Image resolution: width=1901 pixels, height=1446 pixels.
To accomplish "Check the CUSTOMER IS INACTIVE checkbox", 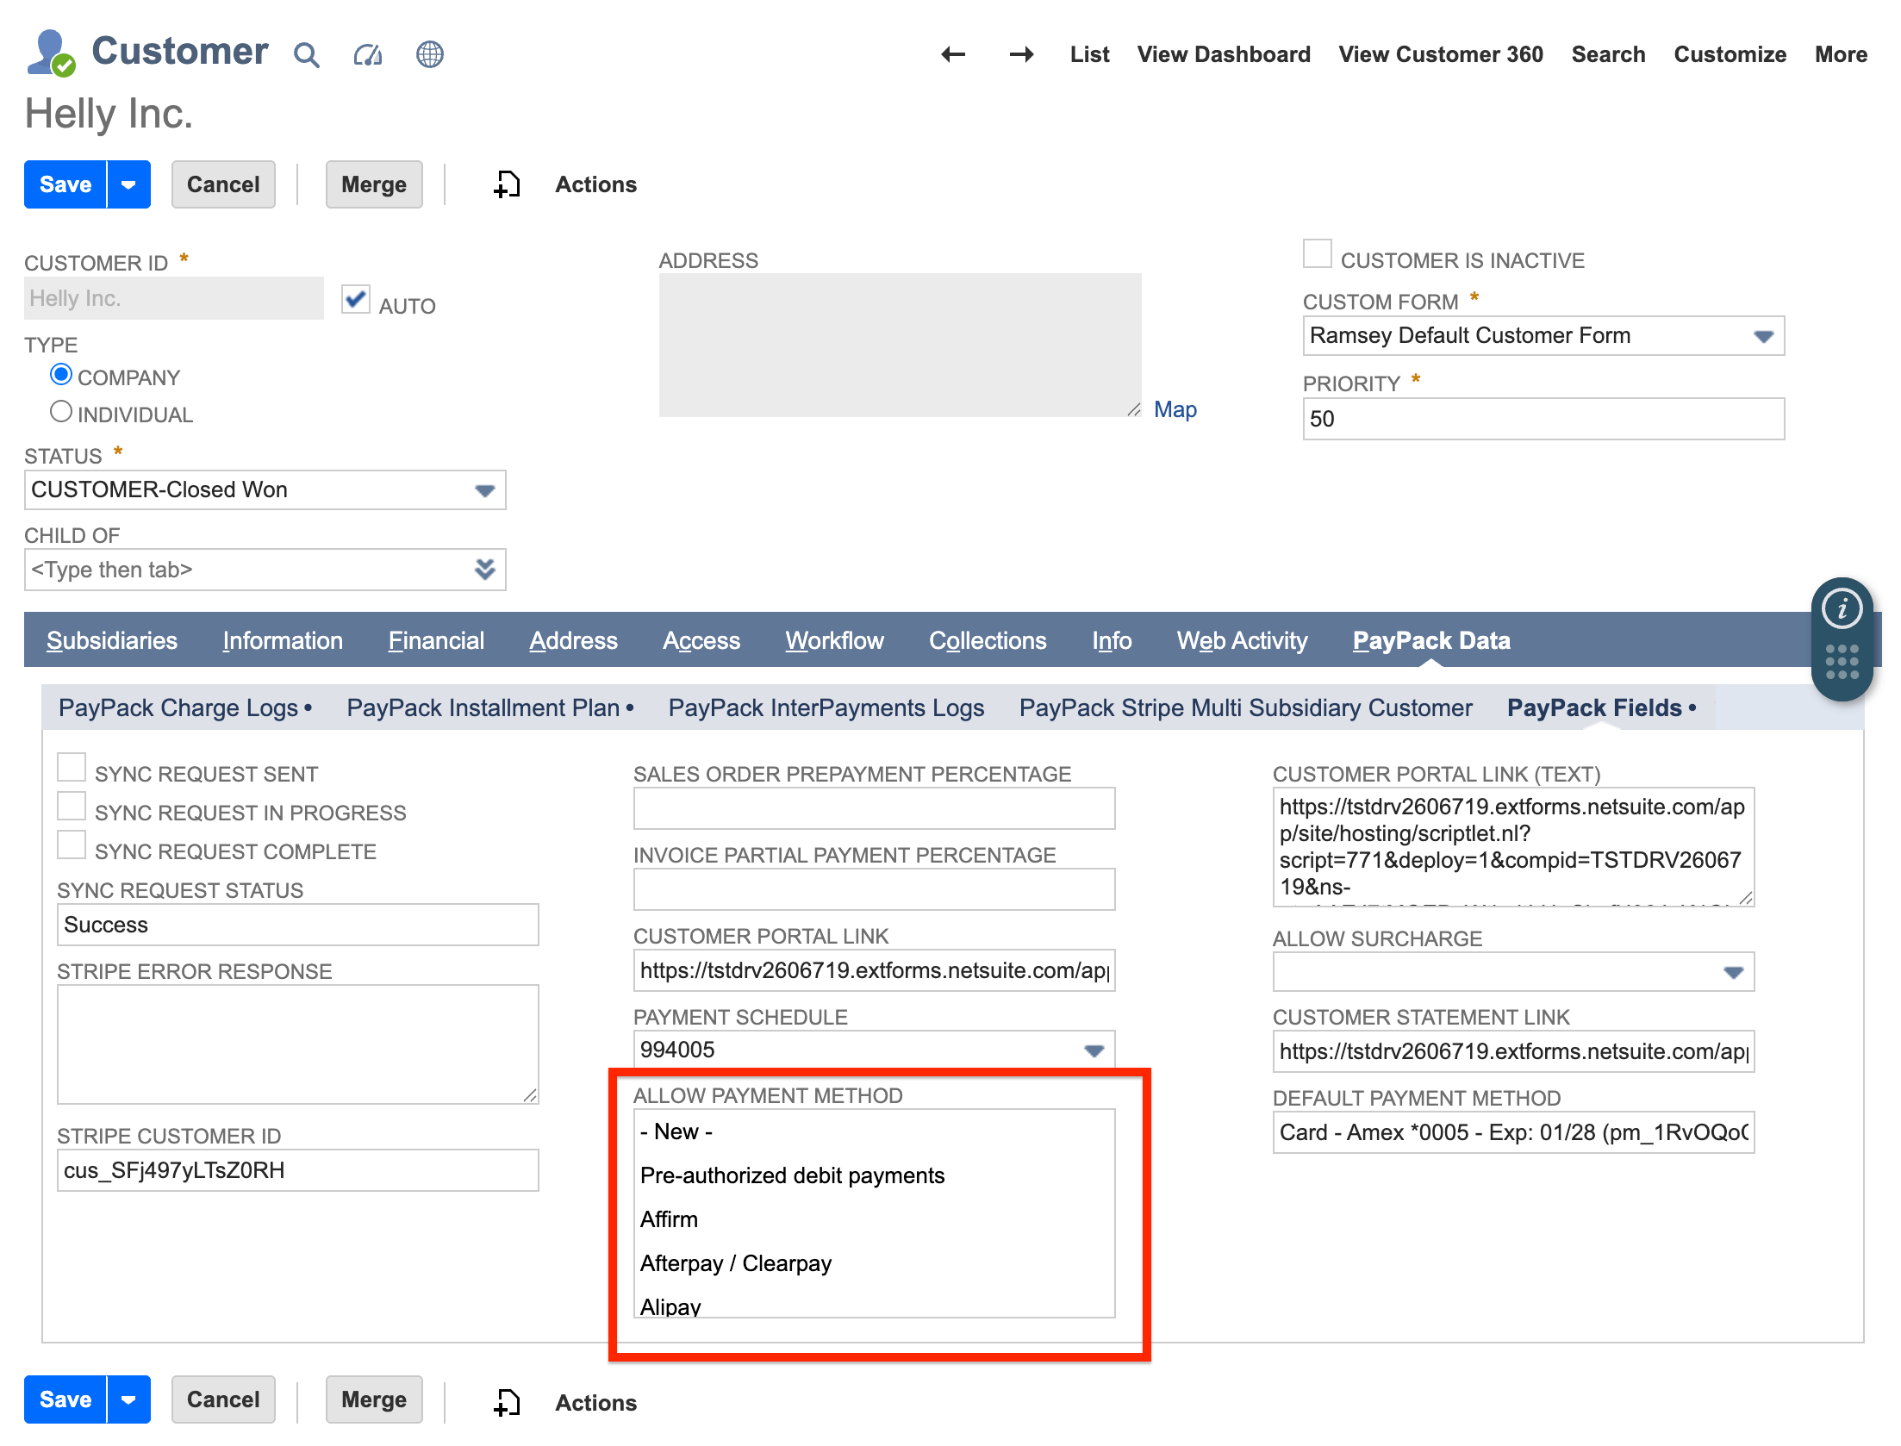I will [1316, 252].
